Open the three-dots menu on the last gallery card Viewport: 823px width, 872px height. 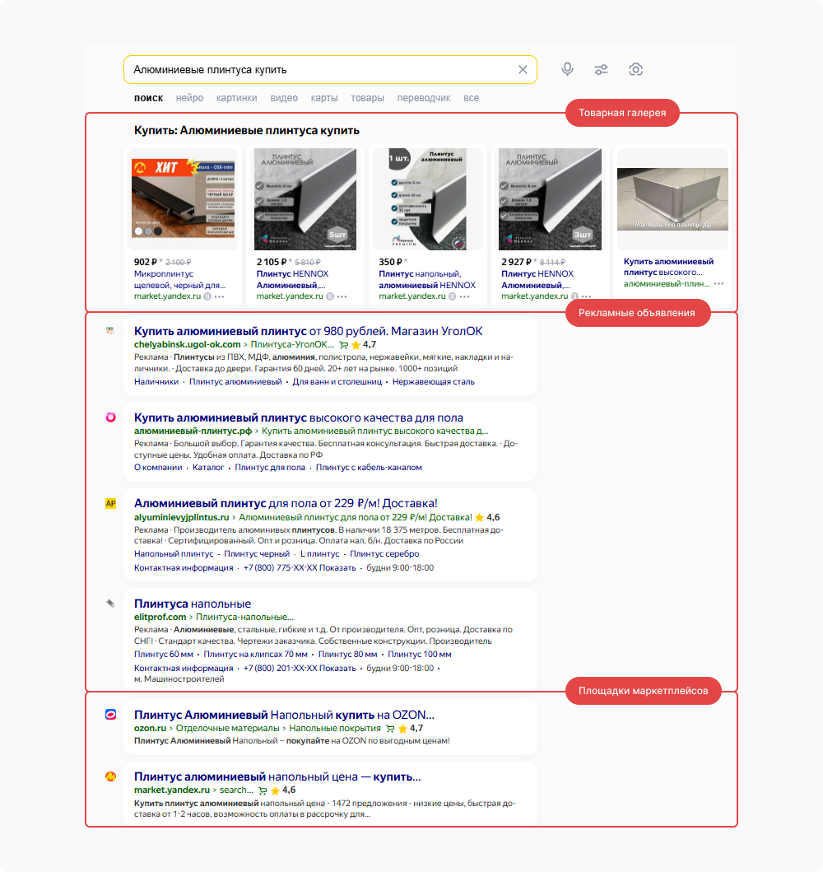click(718, 284)
